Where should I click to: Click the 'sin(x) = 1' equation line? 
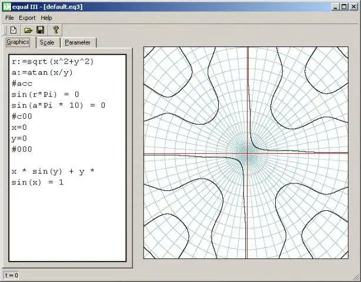38,182
